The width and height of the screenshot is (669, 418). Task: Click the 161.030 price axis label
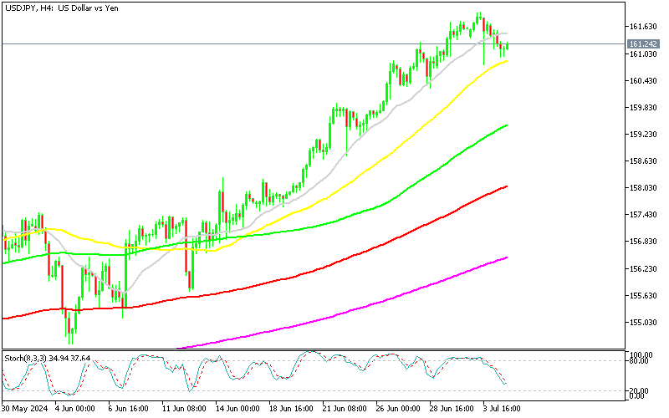click(x=643, y=54)
